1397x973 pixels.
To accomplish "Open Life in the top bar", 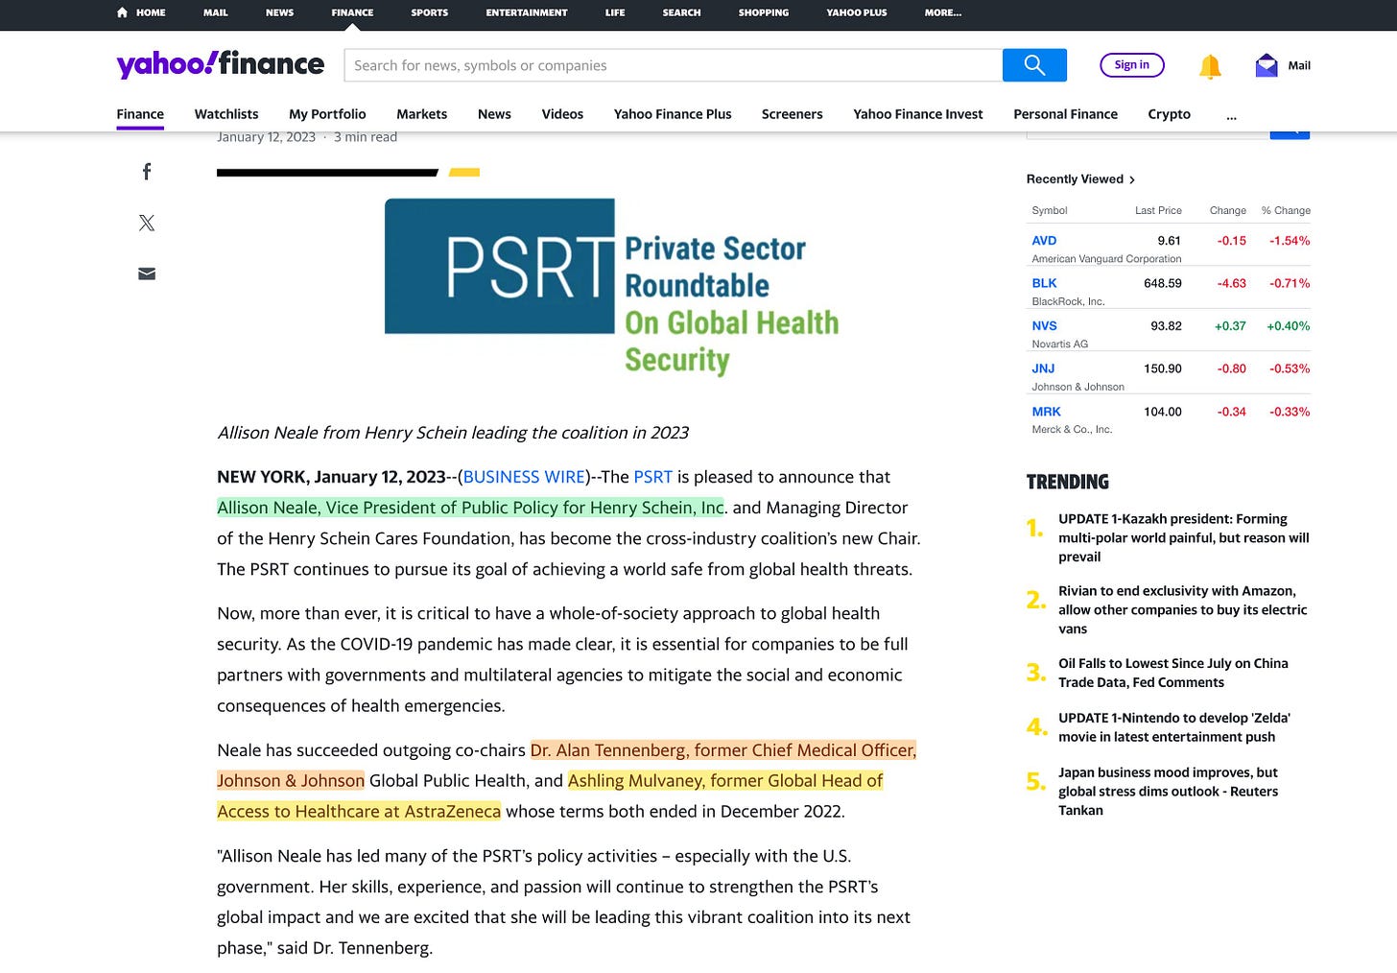I will (615, 12).
